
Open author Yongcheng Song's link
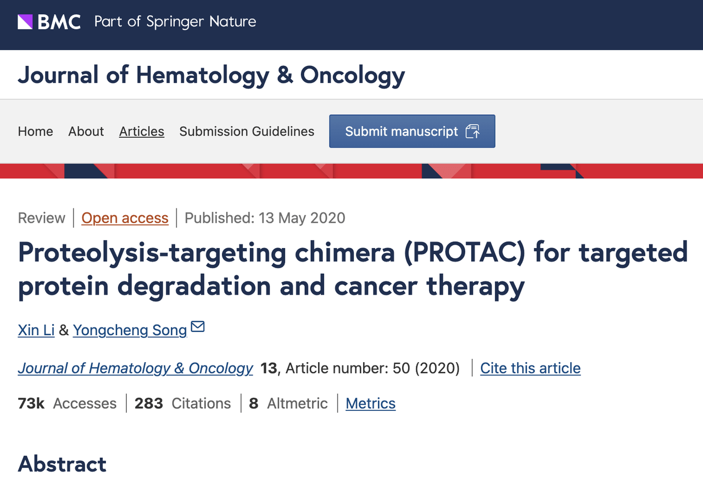click(x=130, y=330)
